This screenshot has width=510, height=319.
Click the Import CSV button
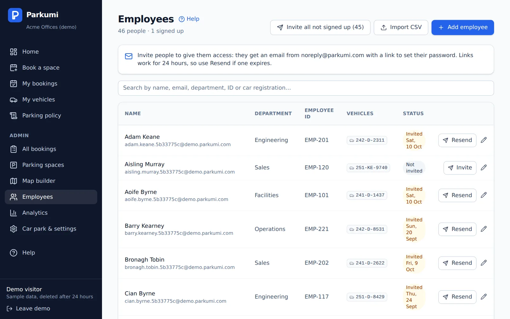point(401,27)
